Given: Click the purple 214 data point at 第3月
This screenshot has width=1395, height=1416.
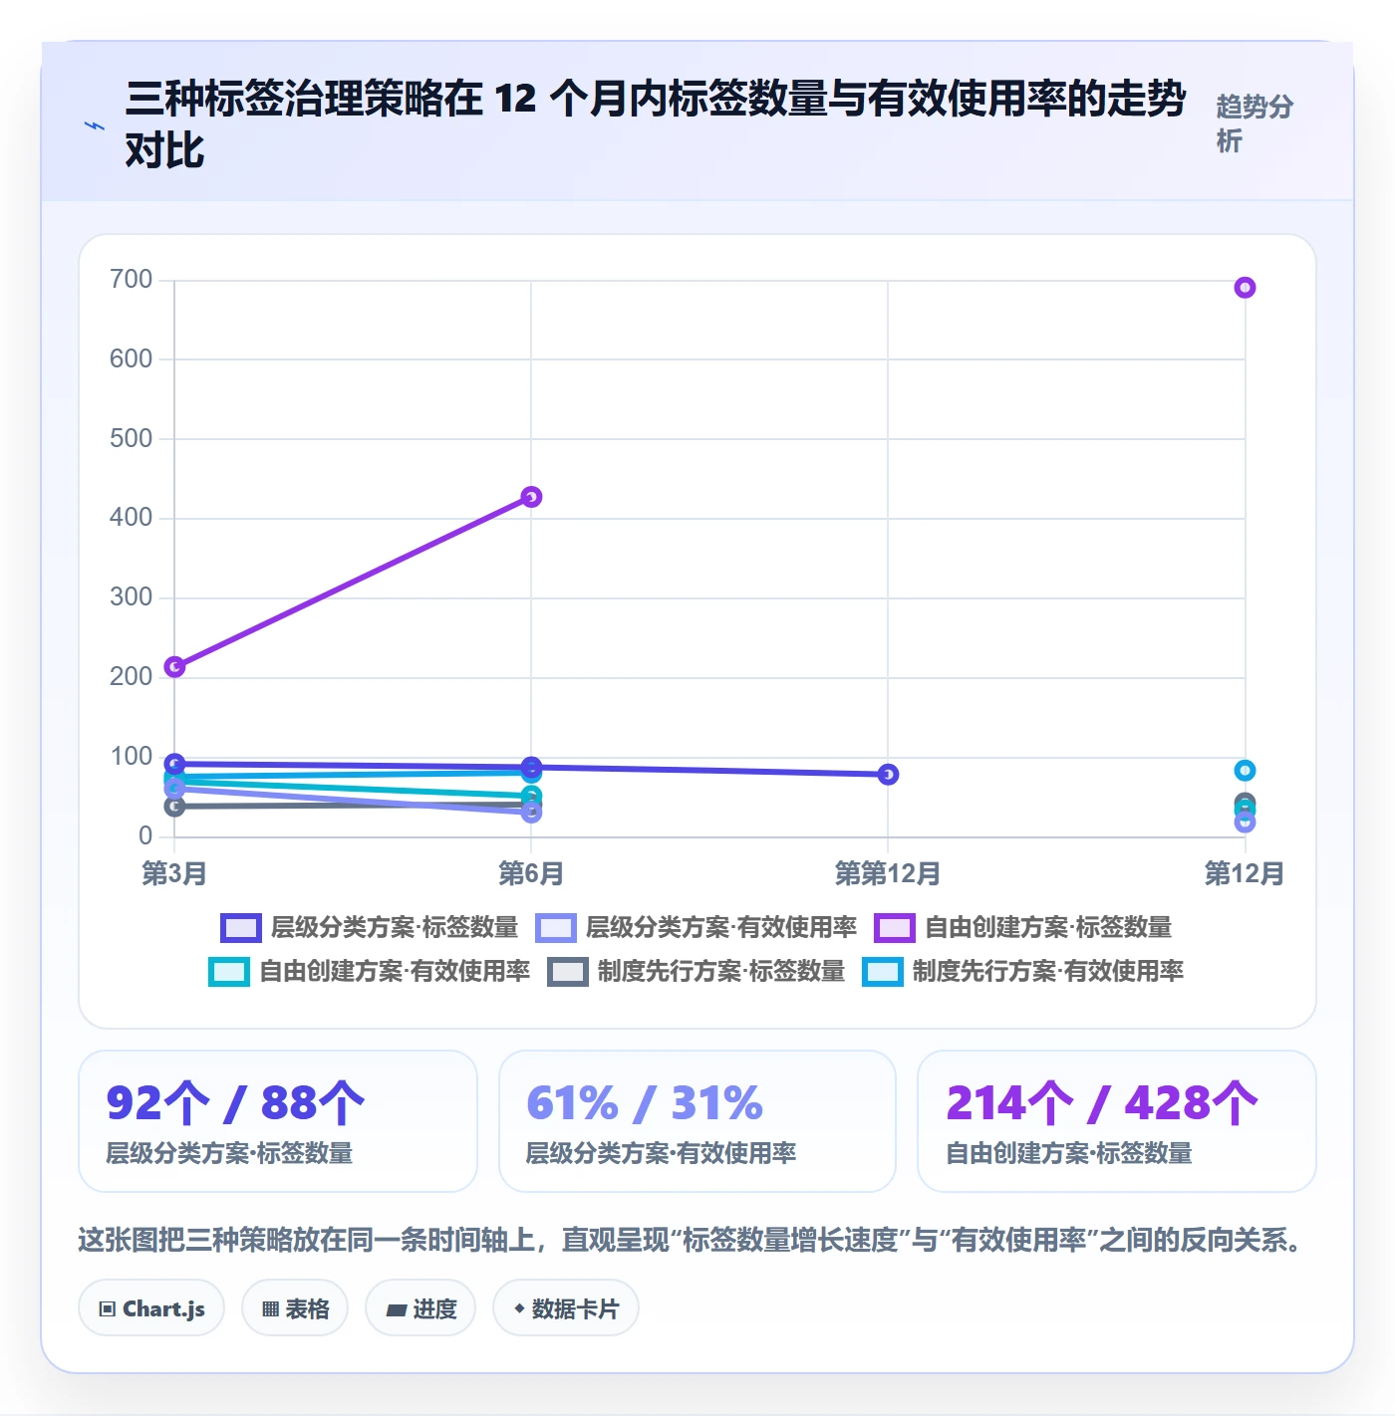Looking at the screenshot, I should coord(174,666).
